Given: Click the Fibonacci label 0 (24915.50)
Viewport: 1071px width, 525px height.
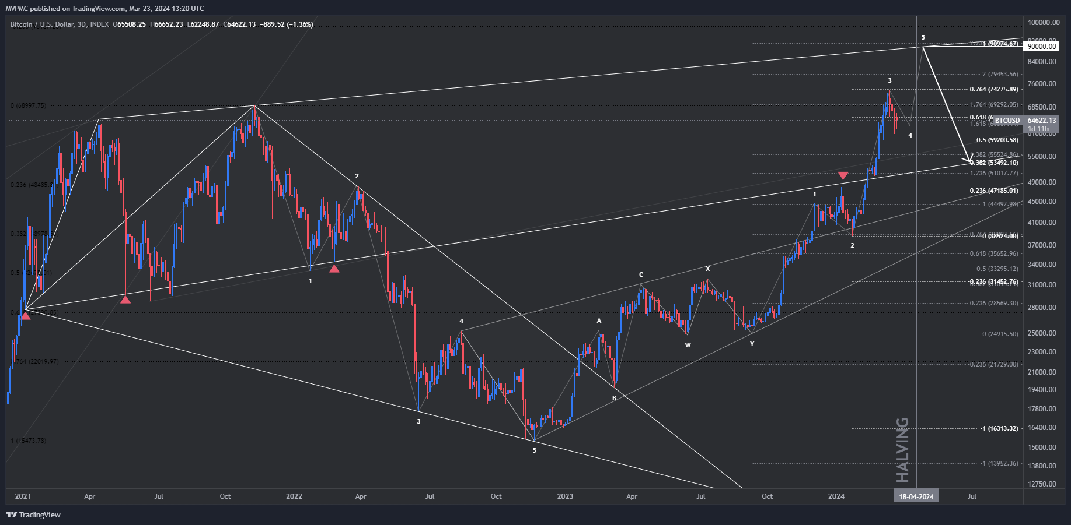Looking at the screenshot, I should click(1000, 334).
